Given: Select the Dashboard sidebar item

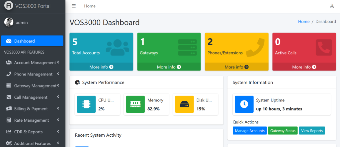Looking at the screenshot, I should click(32, 41).
